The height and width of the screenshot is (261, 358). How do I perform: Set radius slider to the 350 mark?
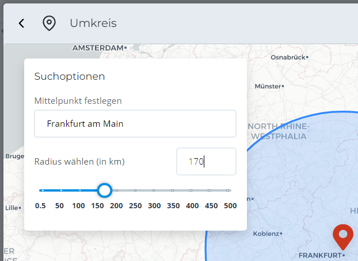click(173, 190)
